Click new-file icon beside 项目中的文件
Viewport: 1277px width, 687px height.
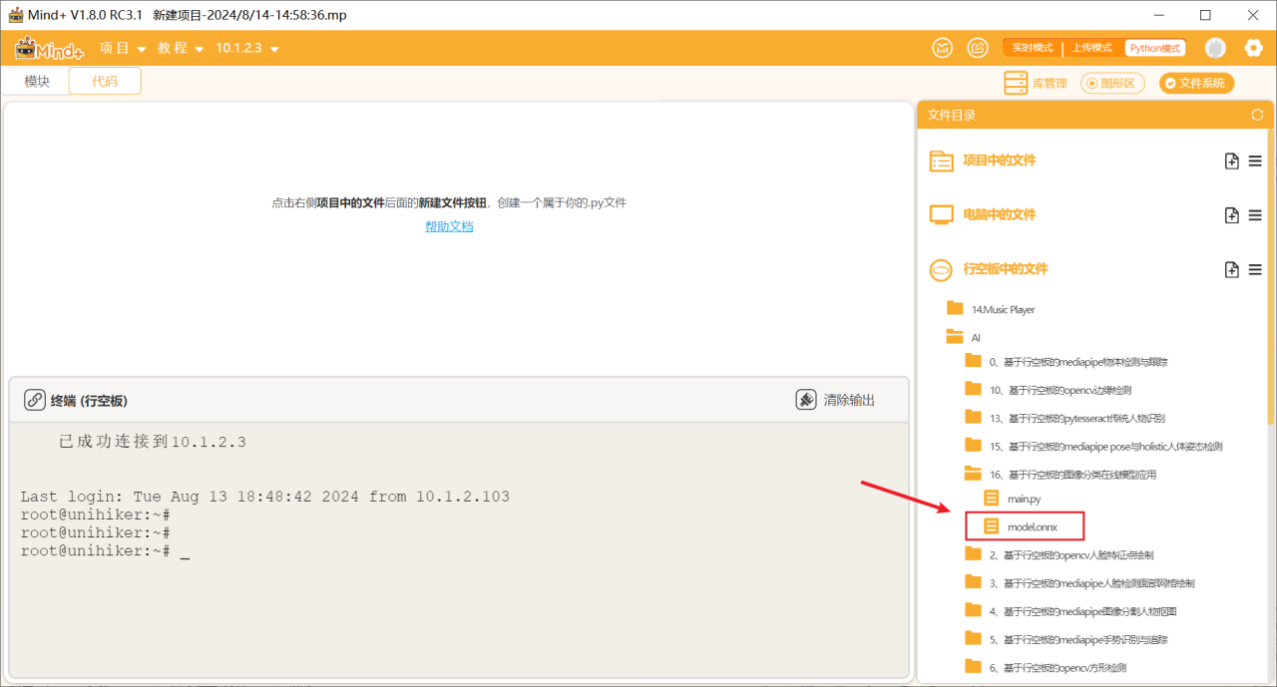1232,161
